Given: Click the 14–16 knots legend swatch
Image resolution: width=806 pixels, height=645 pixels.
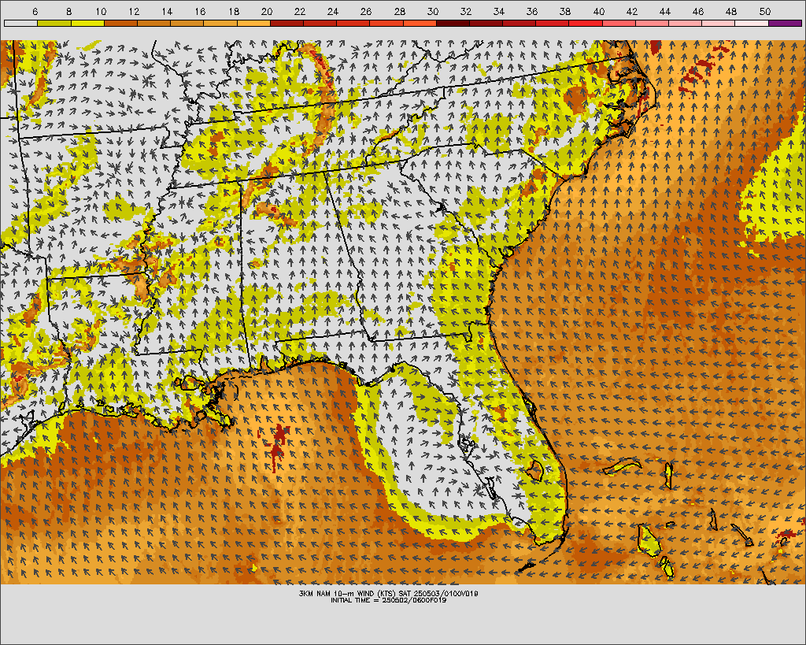Looking at the screenshot, I should (x=187, y=23).
